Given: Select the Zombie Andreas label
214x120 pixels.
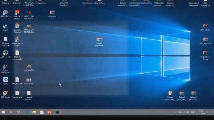Looking at the screenshot, I should (x=123, y=4).
